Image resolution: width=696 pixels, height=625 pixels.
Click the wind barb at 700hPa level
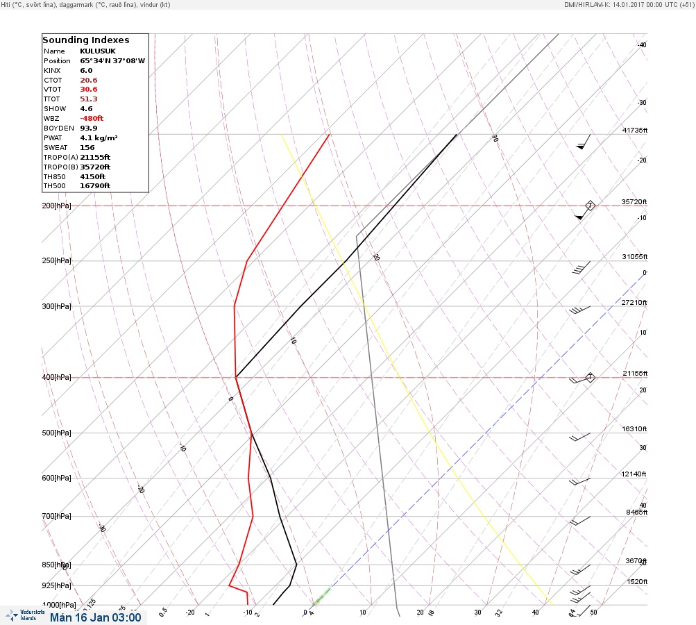point(579,521)
